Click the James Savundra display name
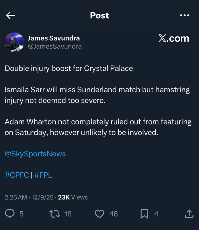This screenshot has width=199, height=230. (54, 38)
